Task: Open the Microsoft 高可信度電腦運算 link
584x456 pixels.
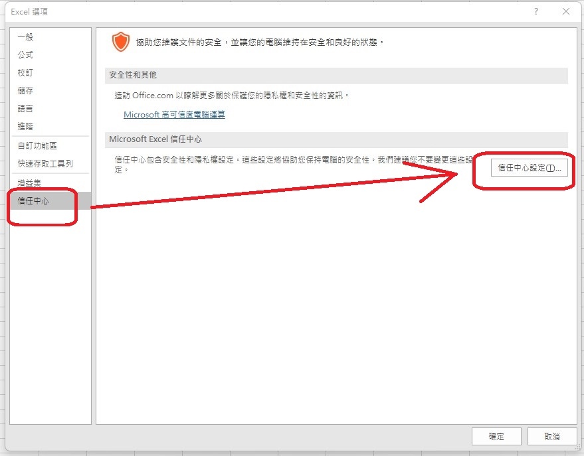Action: [174, 115]
